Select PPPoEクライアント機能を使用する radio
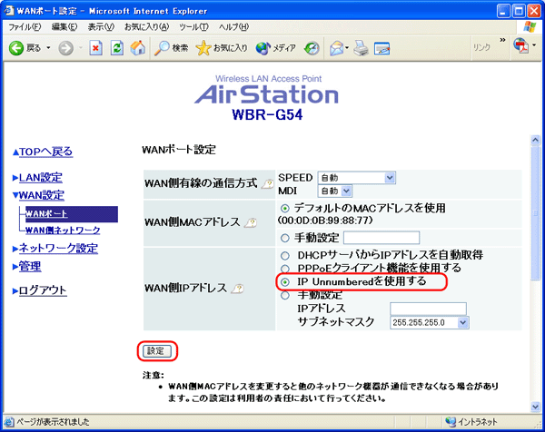Viewport: 545px width, 432px height. coord(285,269)
